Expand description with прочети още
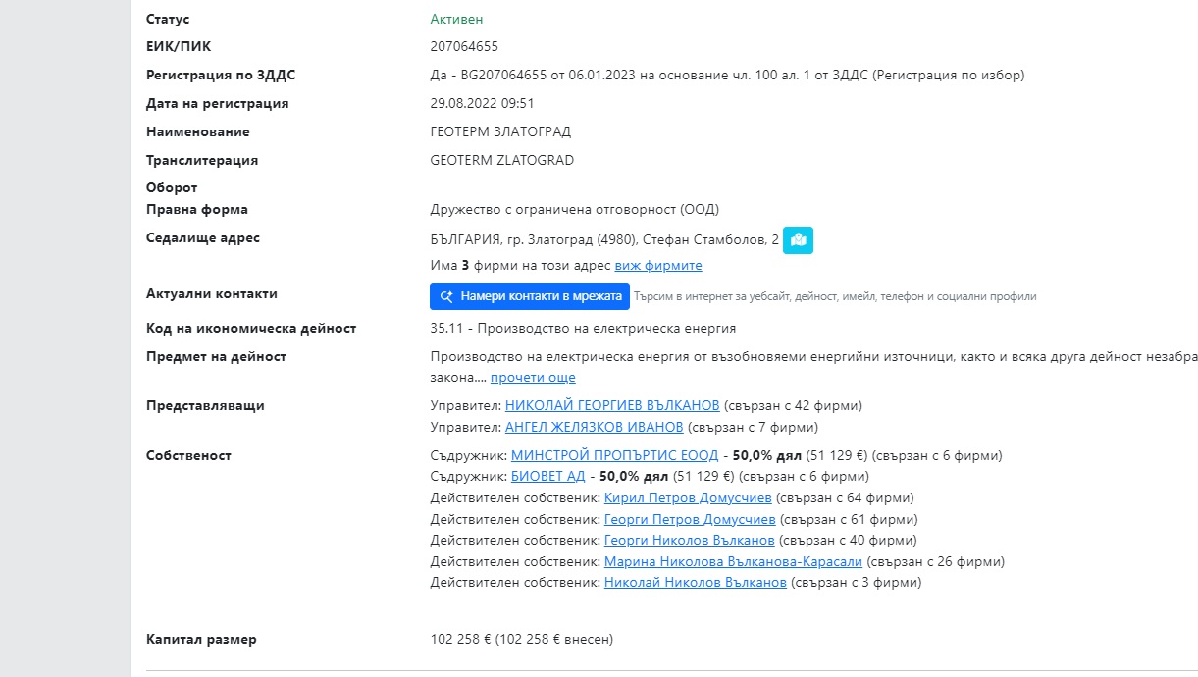The height and width of the screenshot is (677, 1198). click(x=533, y=378)
